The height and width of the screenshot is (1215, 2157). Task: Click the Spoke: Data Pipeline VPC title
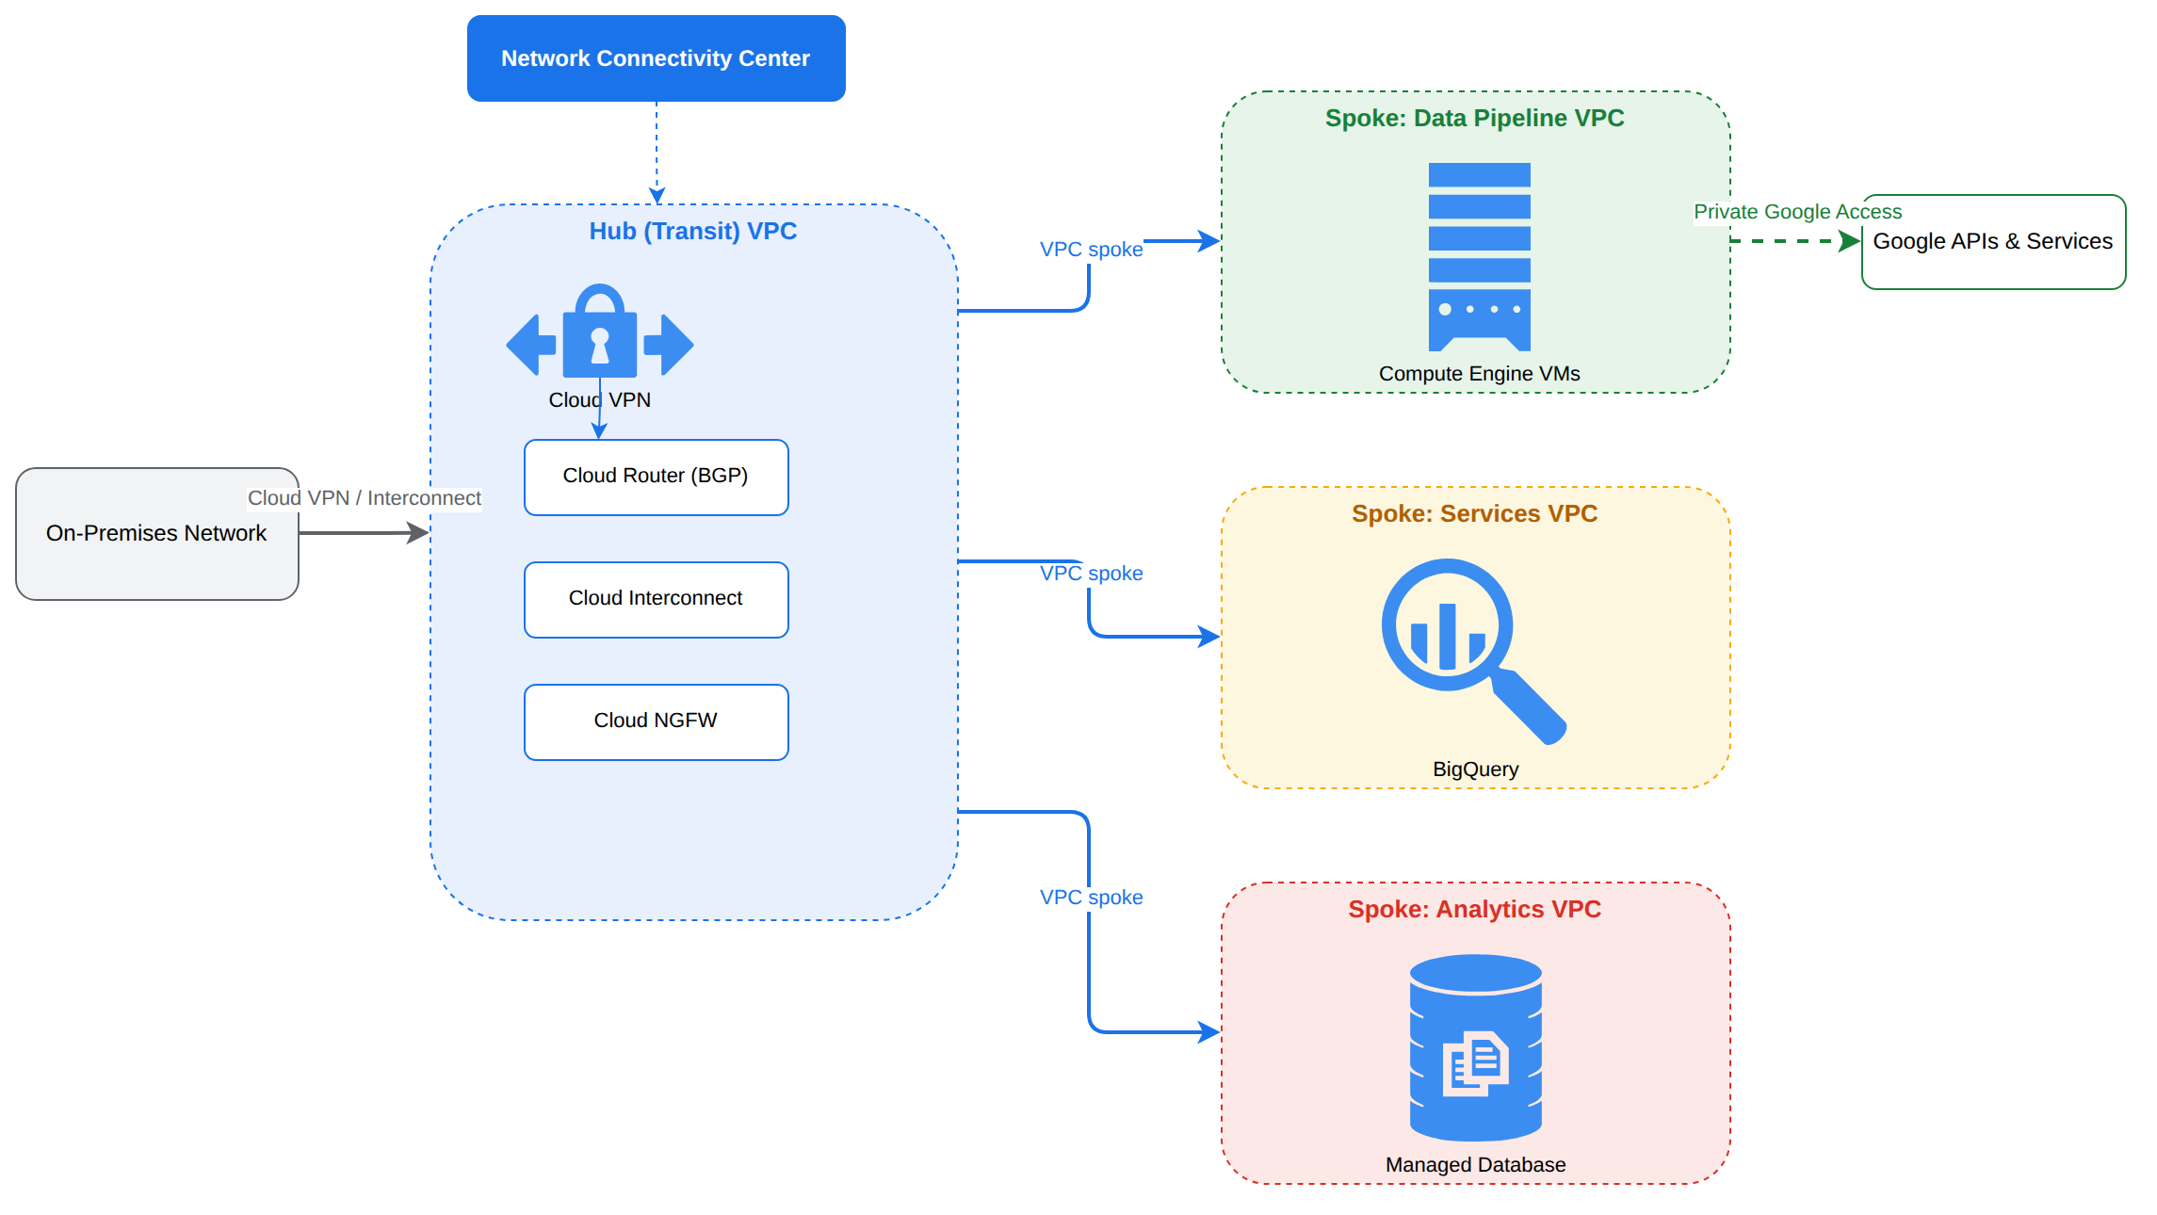click(x=1474, y=118)
